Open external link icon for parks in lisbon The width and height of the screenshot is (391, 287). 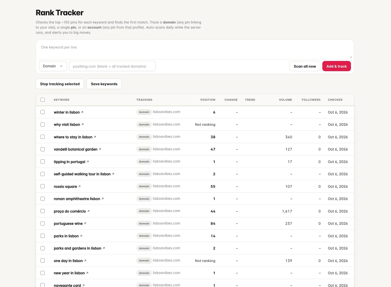pyautogui.click(x=81, y=236)
